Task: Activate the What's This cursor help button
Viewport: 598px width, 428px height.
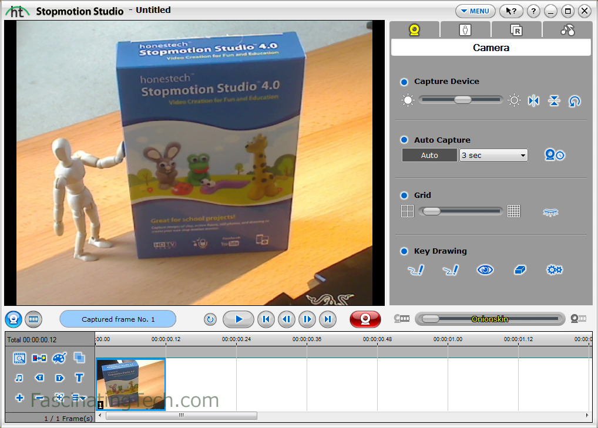Action: pyautogui.click(x=511, y=11)
